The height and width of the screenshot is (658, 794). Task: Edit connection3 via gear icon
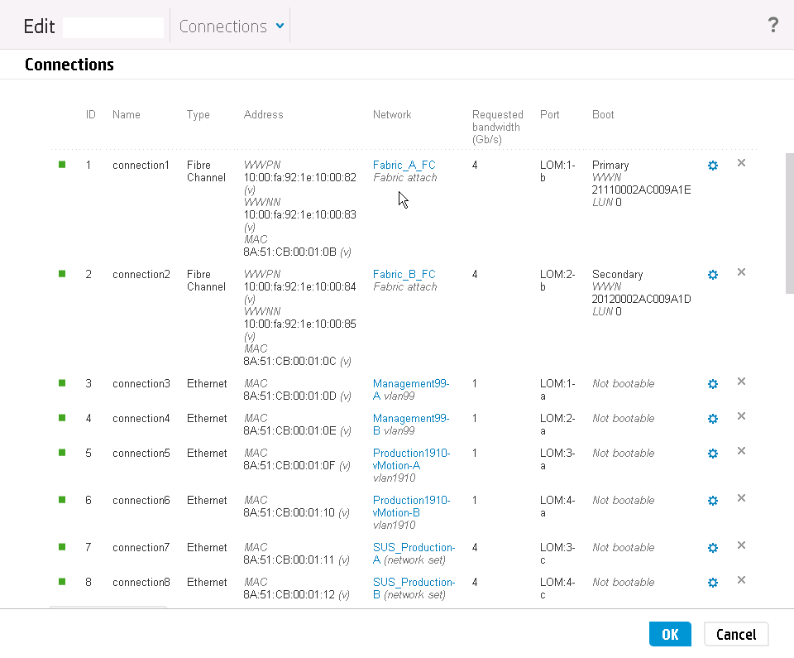[x=712, y=384]
